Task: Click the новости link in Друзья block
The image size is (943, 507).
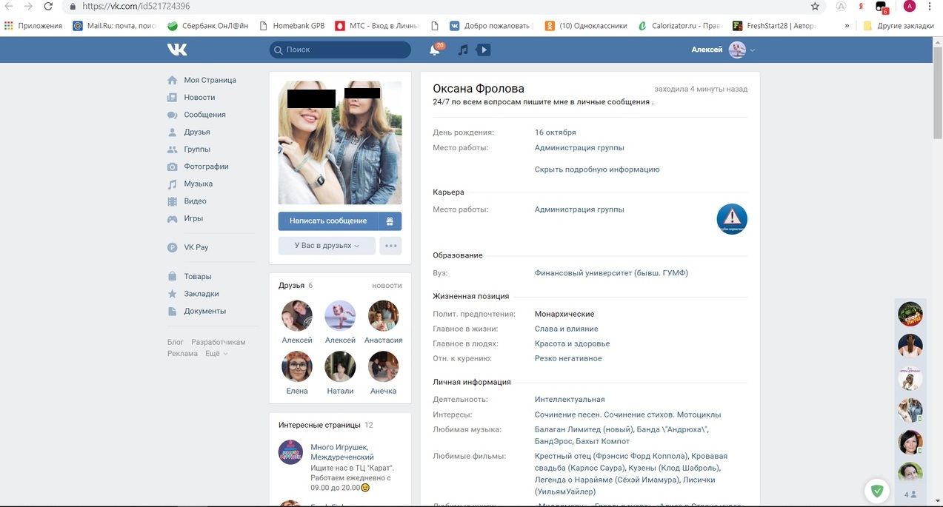Action: 387,285
